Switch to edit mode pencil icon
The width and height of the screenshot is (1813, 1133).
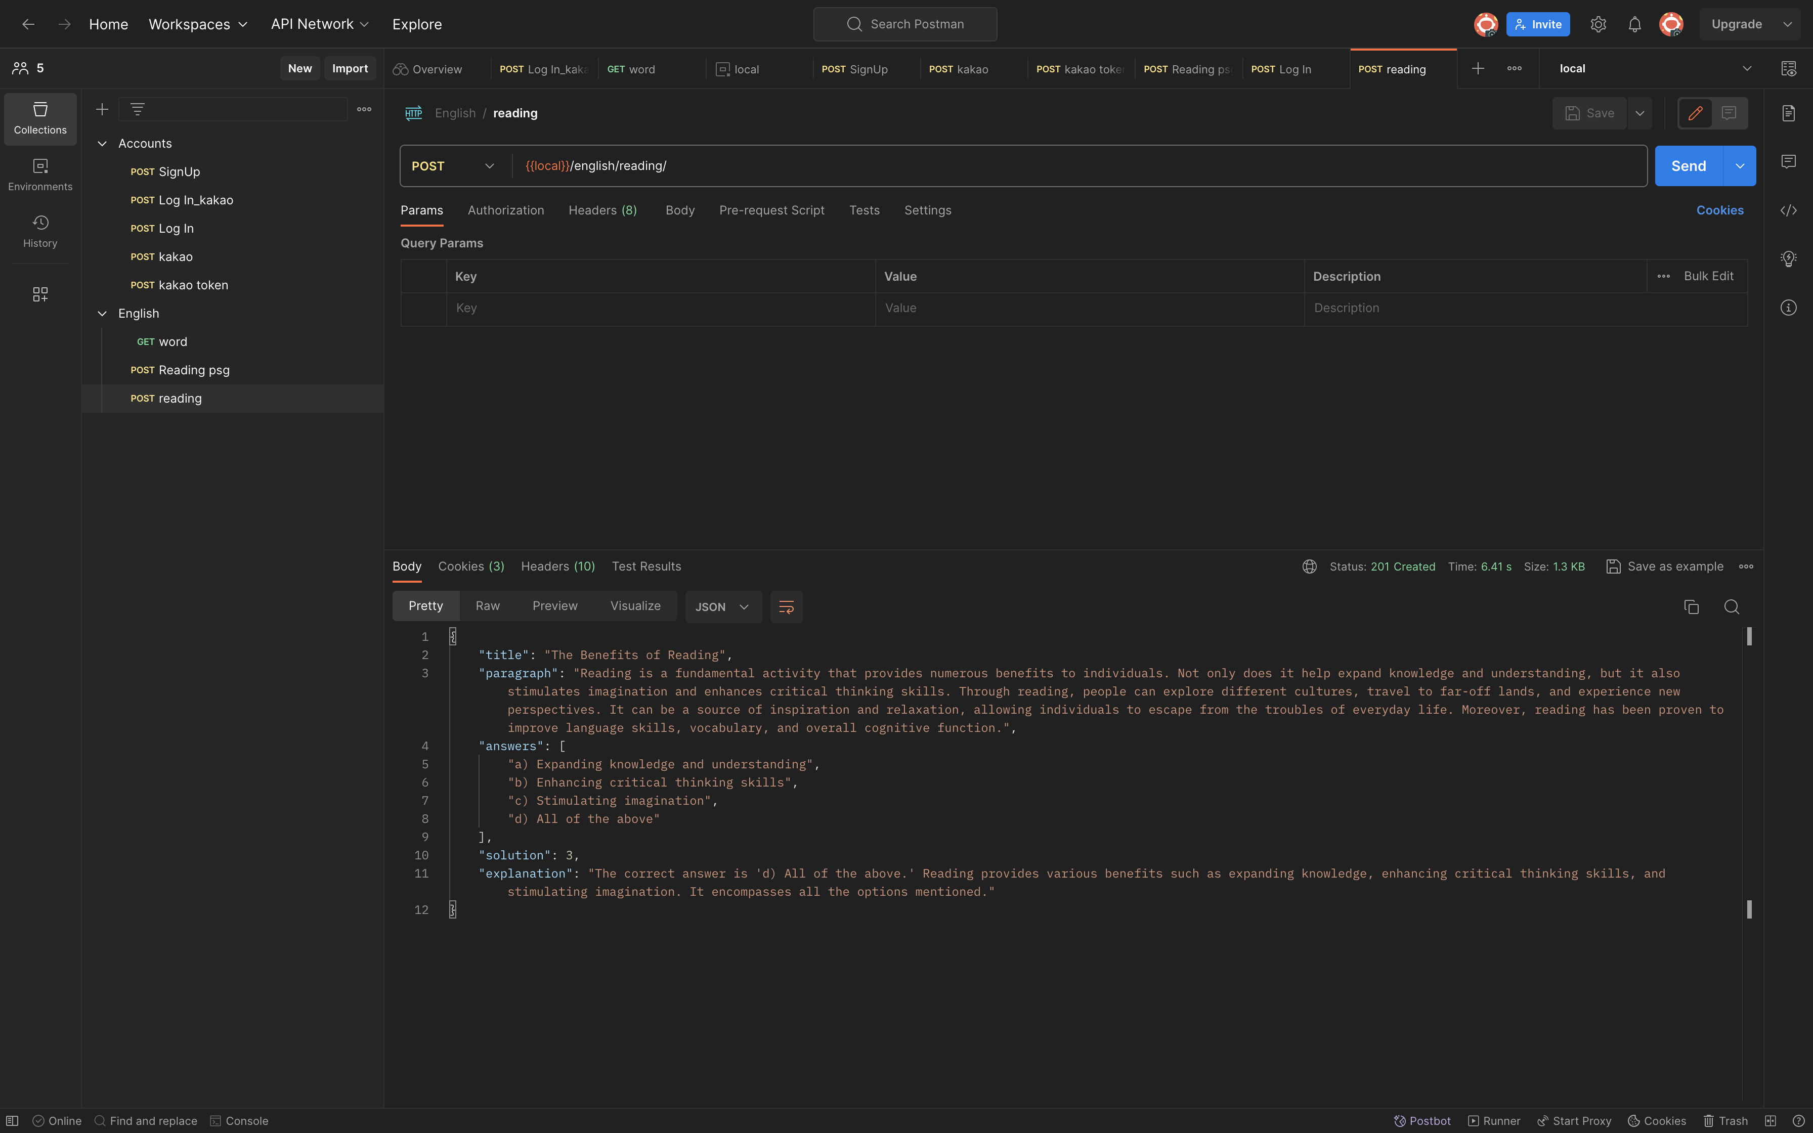tap(1695, 113)
